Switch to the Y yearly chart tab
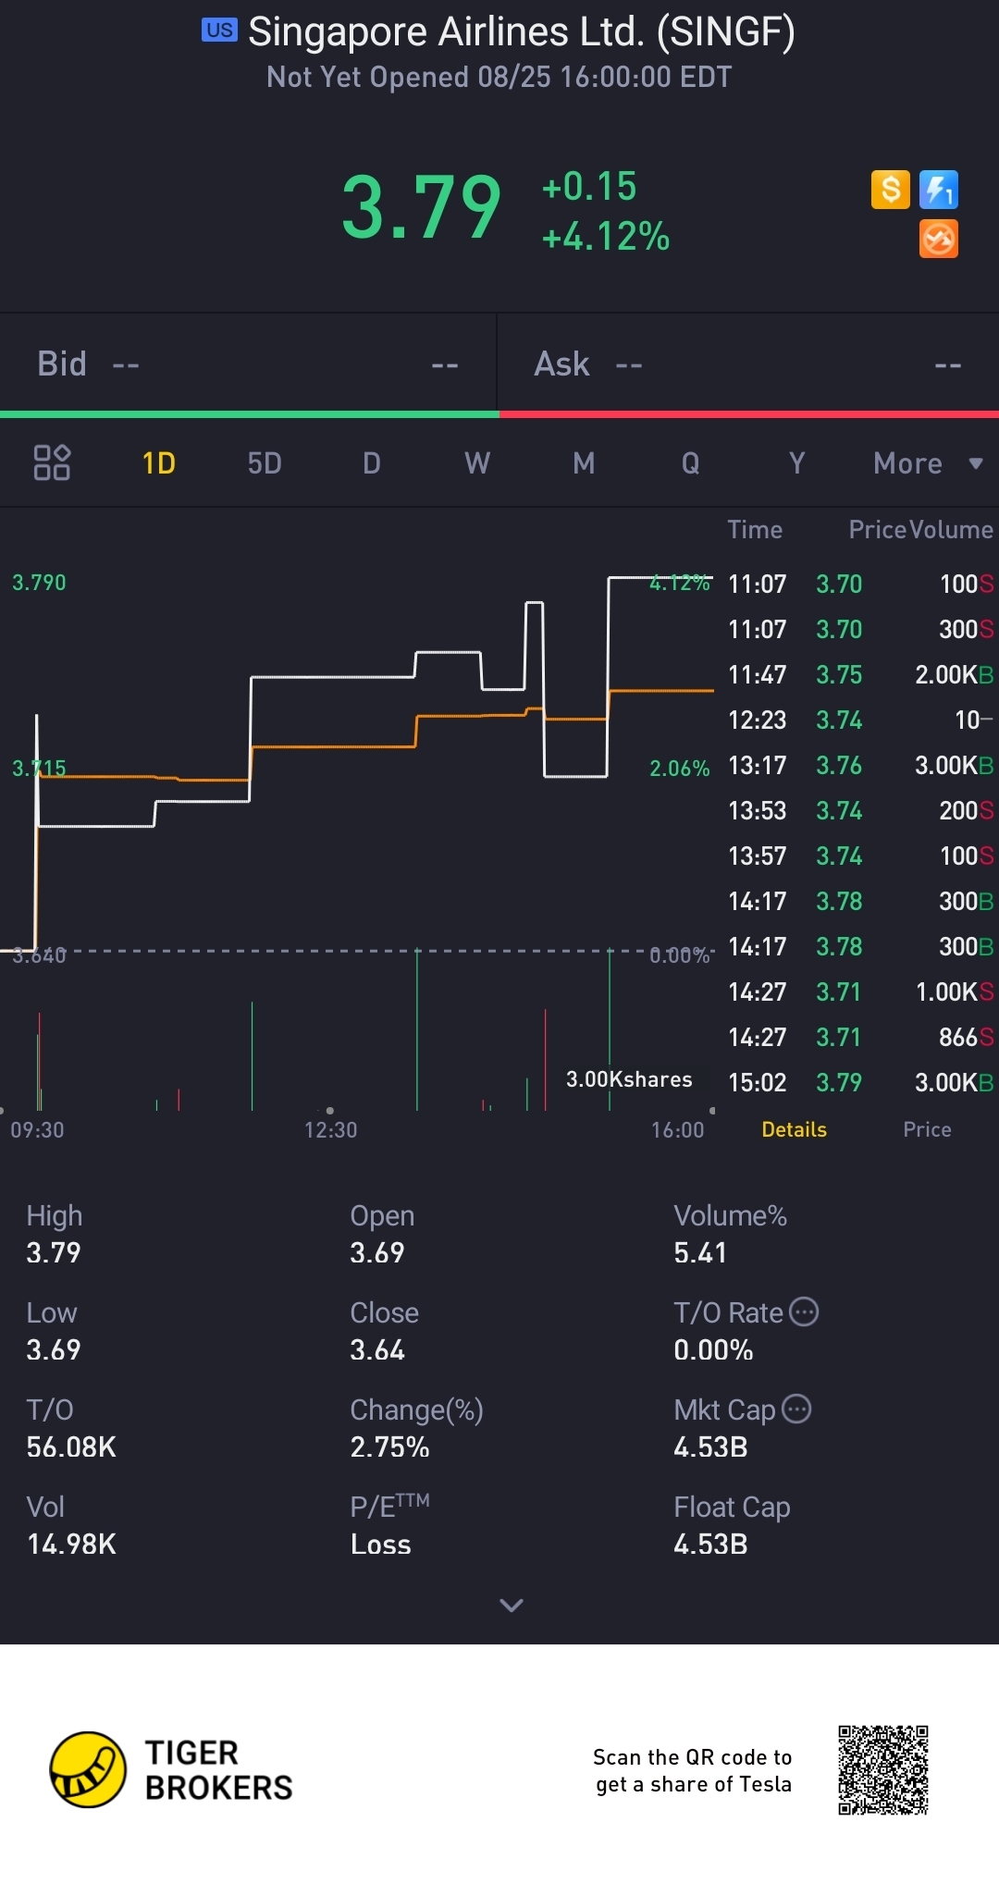The width and height of the screenshot is (999, 1896). click(796, 462)
